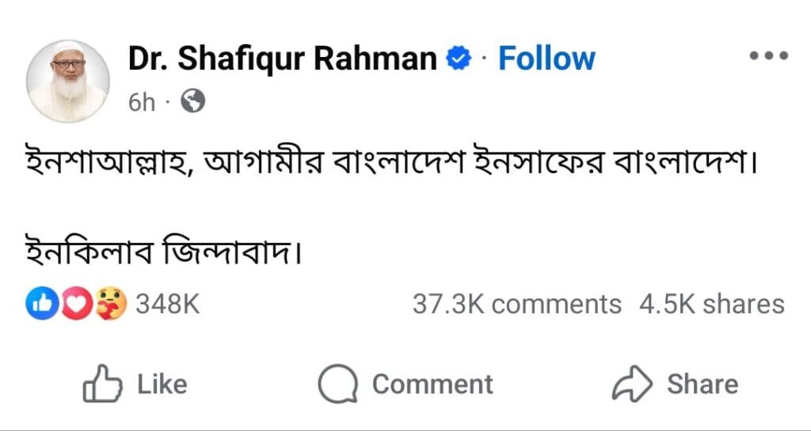View the 4.5K shares list
811x431 pixels.
(710, 304)
